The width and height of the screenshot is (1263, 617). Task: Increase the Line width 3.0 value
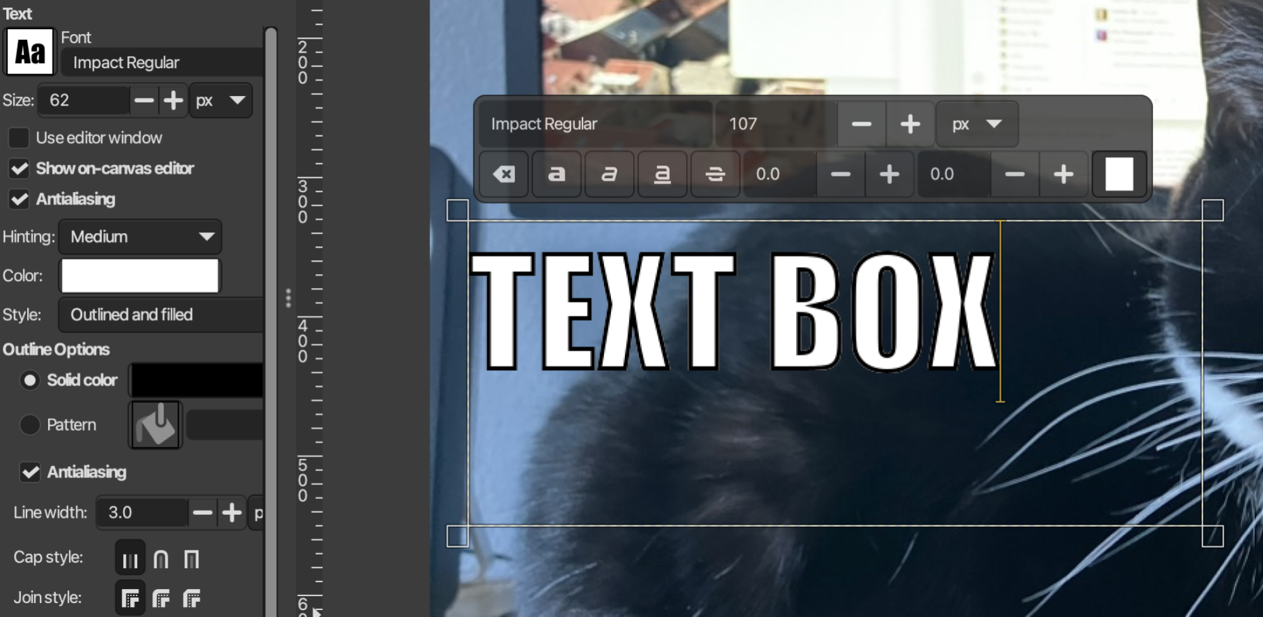232,513
